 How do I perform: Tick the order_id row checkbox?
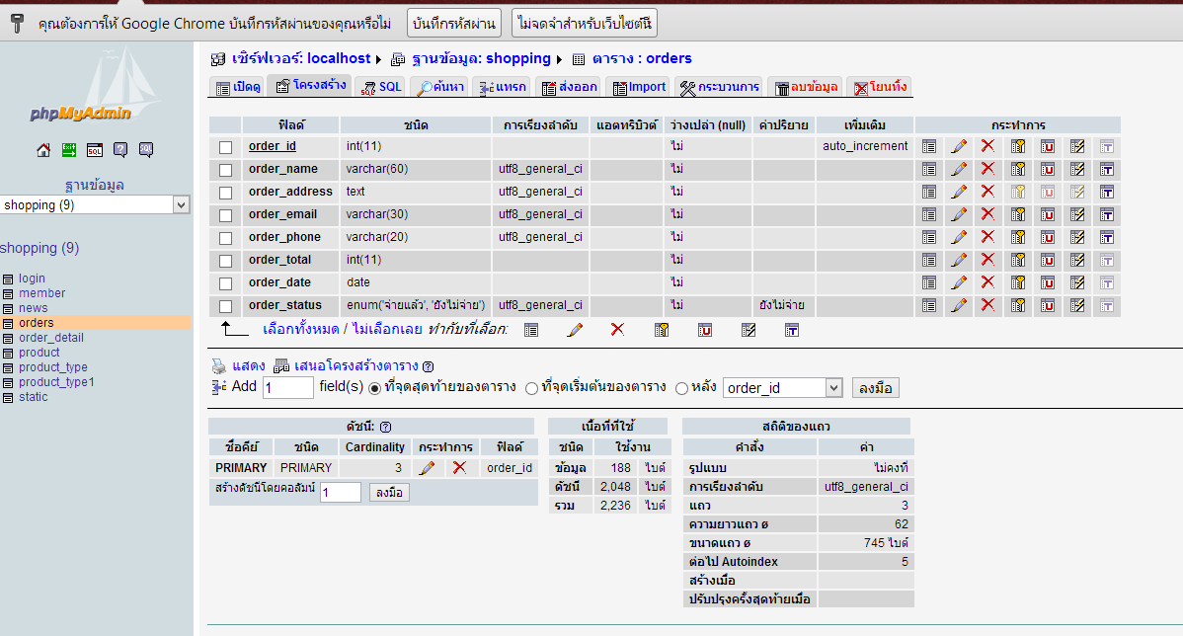point(225,147)
